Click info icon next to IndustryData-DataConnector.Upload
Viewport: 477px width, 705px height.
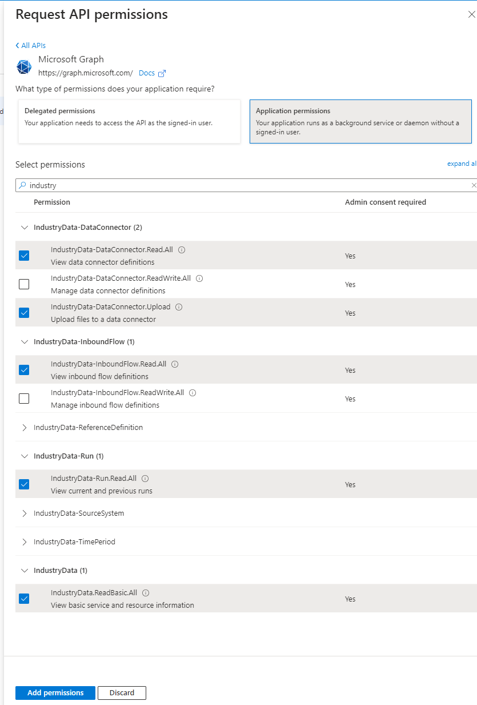tap(179, 307)
